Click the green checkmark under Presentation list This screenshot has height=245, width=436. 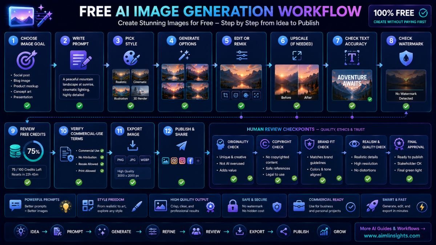click(x=27, y=106)
